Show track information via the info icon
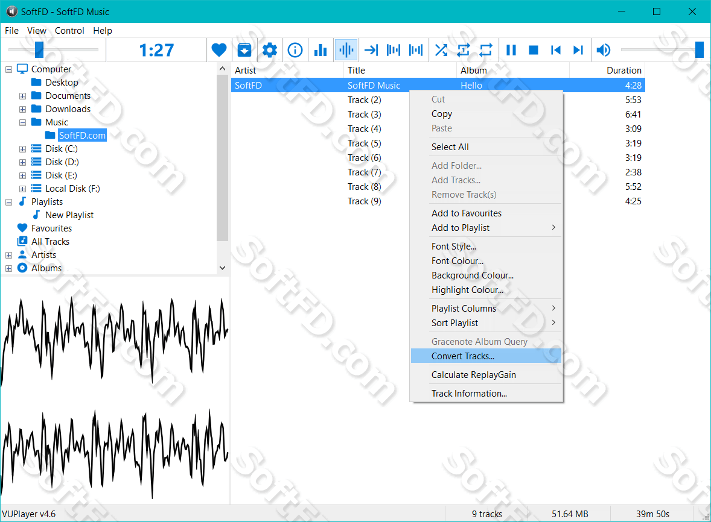This screenshot has height=522, width=711. (295, 50)
